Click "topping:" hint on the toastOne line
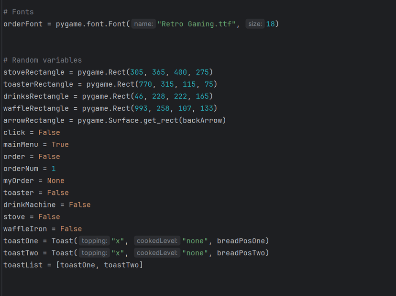 coord(94,241)
